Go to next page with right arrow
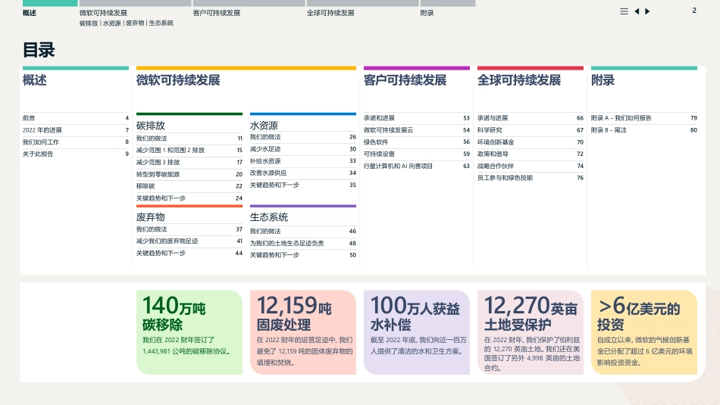Image resolution: width=720 pixels, height=405 pixels. coord(647,11)
